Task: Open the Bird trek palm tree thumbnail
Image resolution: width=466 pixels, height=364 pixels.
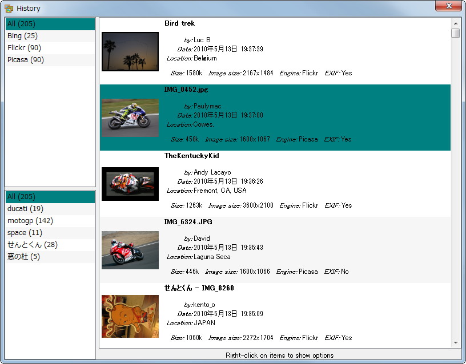Action: (x=130, y=52)
